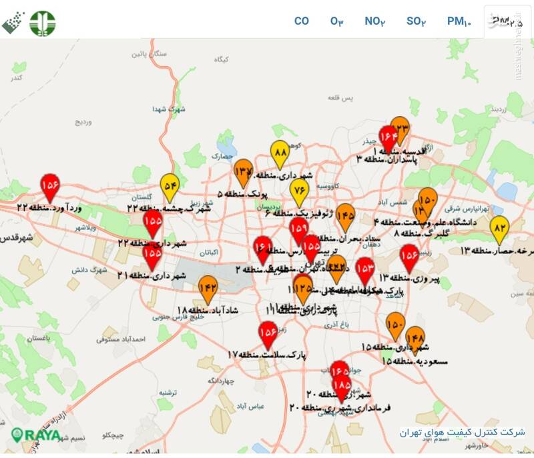Switch to the NO₂ tab
Image resolution: width=534 pixels, height=458 pixels.
pyautogui.click(x=375, y=21)
